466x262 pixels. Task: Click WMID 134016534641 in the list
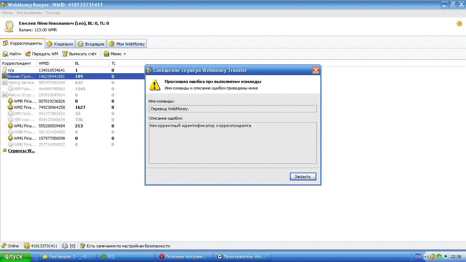(52, 70)
